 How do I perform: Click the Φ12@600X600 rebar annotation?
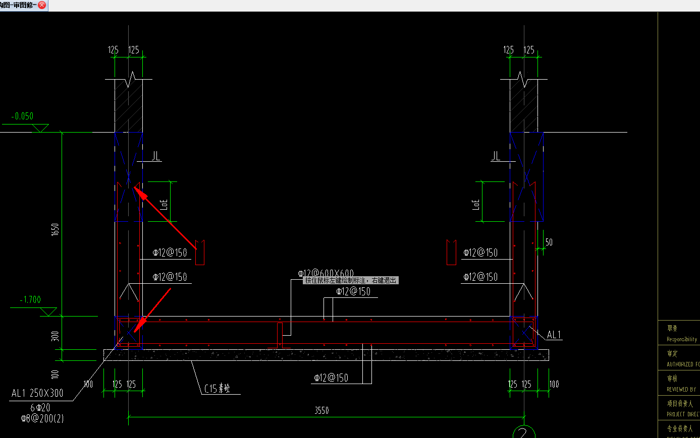[326, 273]
